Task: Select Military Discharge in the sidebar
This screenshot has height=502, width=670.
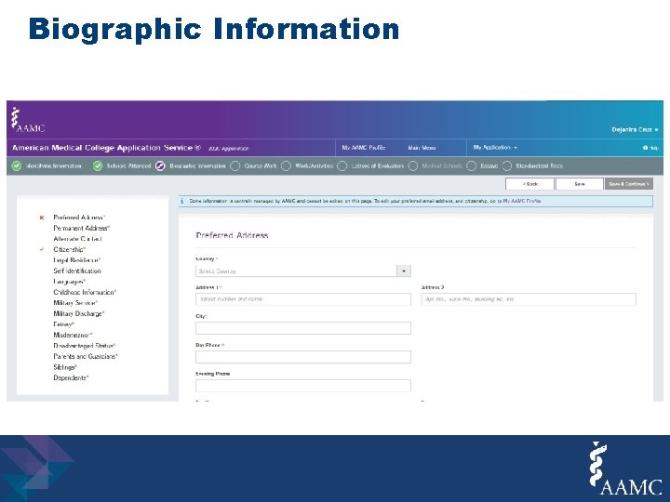Action: [78, 314]
